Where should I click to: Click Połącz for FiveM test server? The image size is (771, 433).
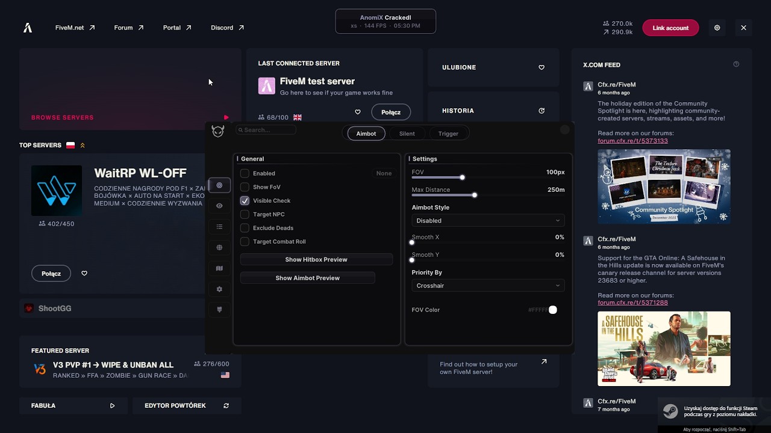391,112
